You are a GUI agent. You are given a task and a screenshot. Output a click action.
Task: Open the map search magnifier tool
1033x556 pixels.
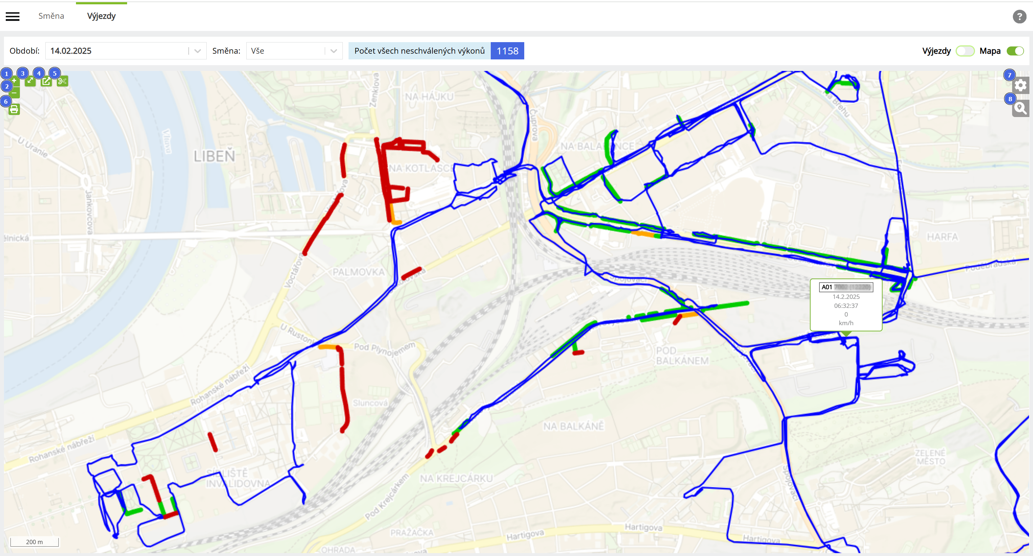click(1020, 108)
